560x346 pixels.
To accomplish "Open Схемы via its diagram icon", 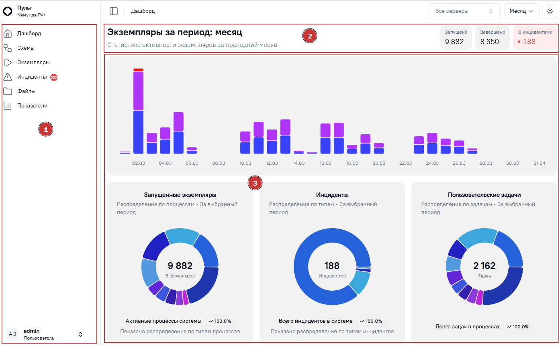I will click(8, 48).
